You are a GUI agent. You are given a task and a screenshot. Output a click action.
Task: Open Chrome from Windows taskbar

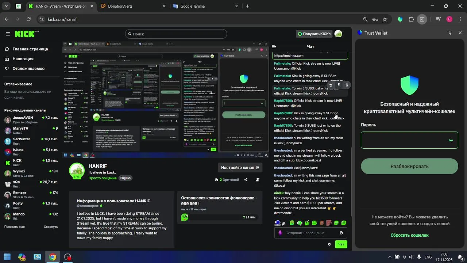tap(53, 257)
